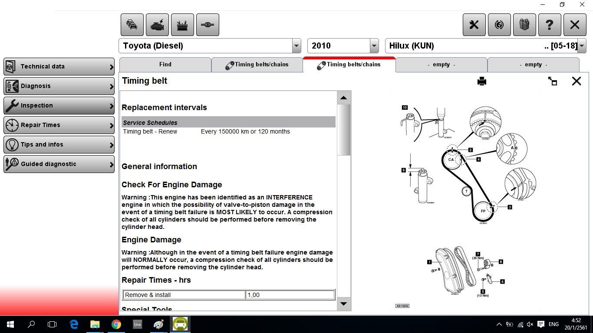Select the last empty tab

pos(533,65)
